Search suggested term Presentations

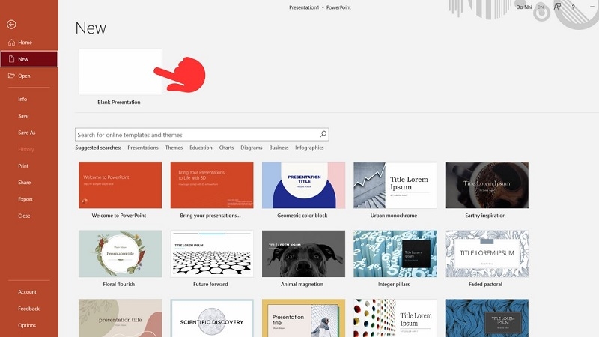pyautogui.click(x=143, y=148)
